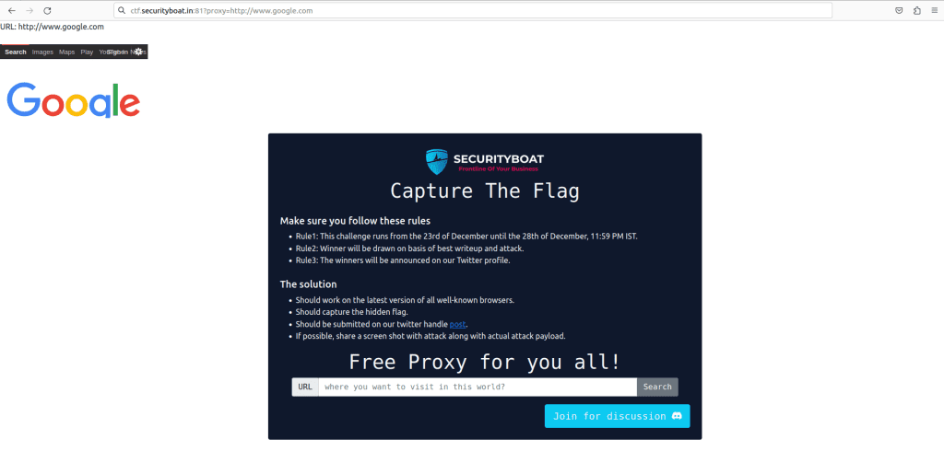The image size is (944, 451).
Task: Click the browser address bar URL
Action: point(221,11)
